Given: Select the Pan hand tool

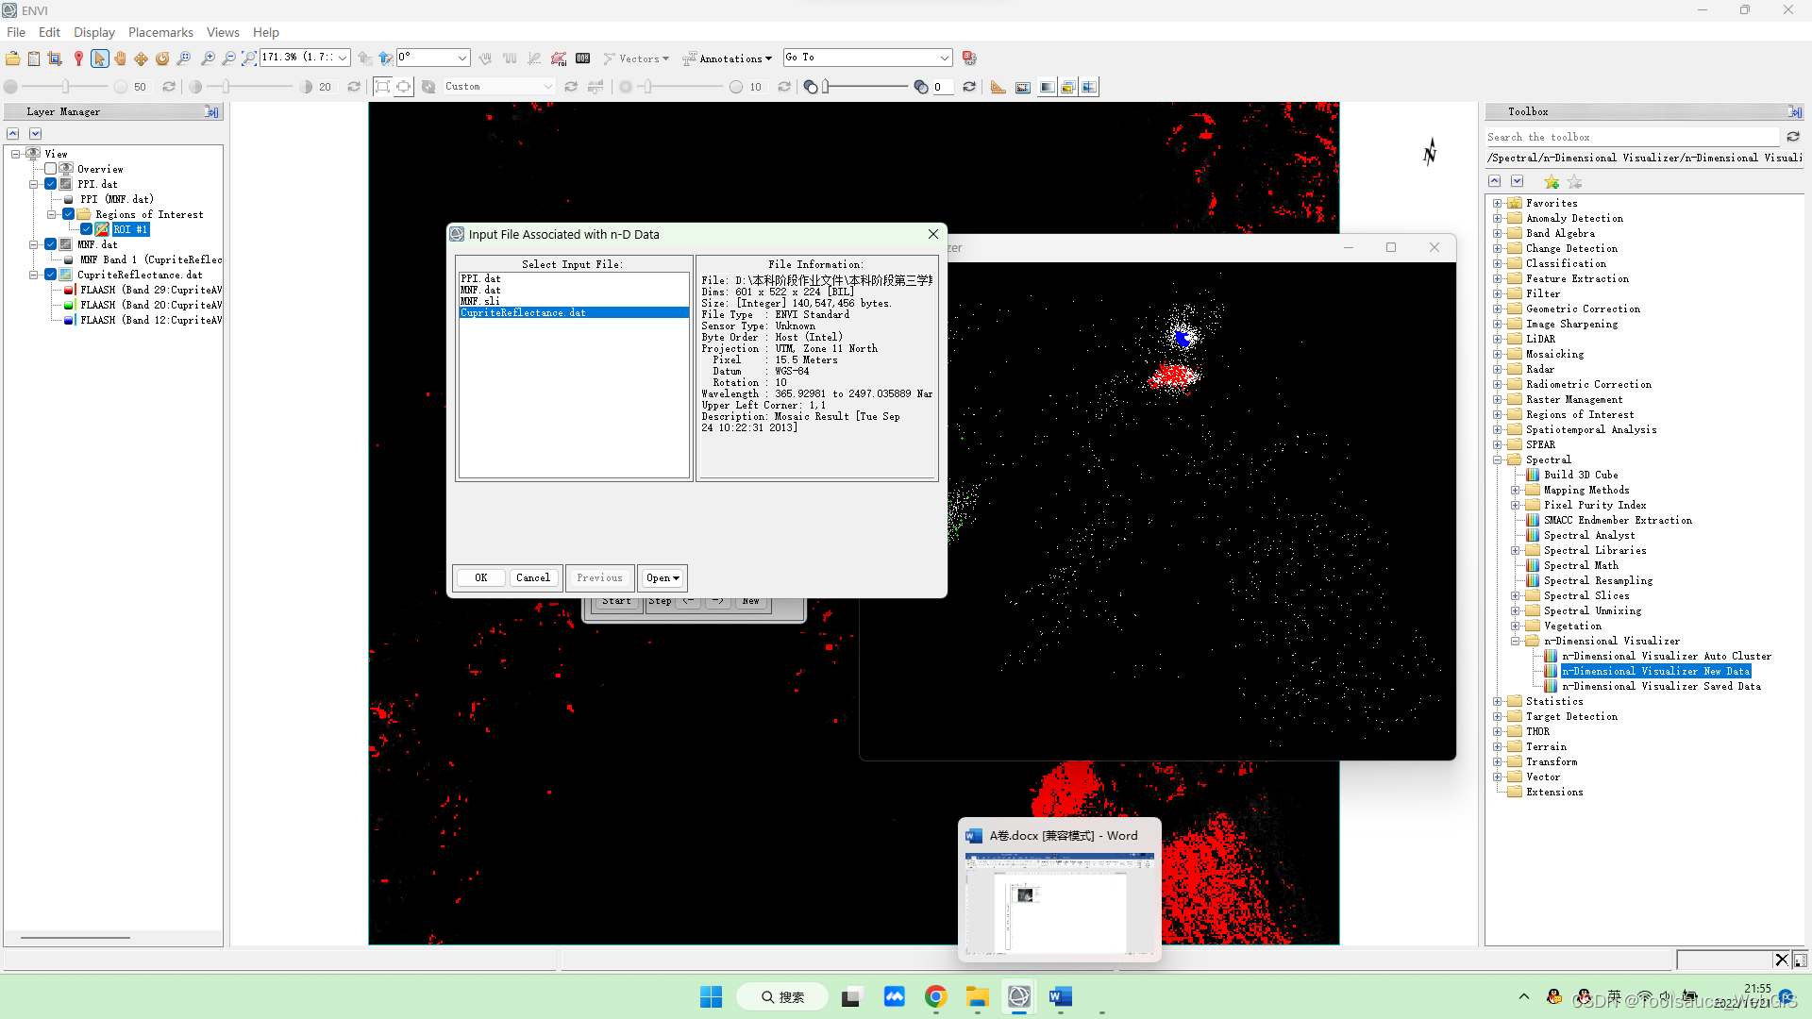Looking at the screenshot, I should 120,58.
